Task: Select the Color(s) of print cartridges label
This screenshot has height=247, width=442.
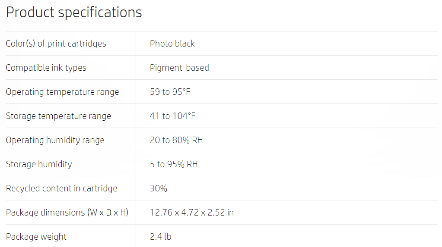Action: pyautogui.click(x=56, y=44)
